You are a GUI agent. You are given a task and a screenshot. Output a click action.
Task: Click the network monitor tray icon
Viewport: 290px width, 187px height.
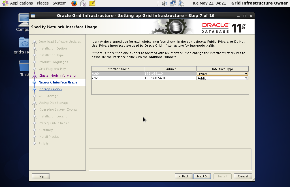tap(172, 3)
